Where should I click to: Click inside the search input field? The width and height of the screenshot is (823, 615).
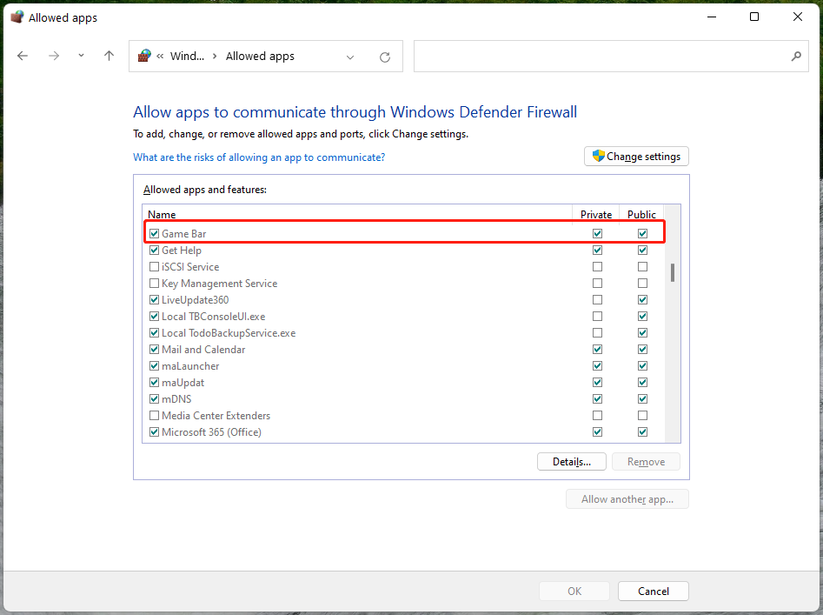coord(600,57)
